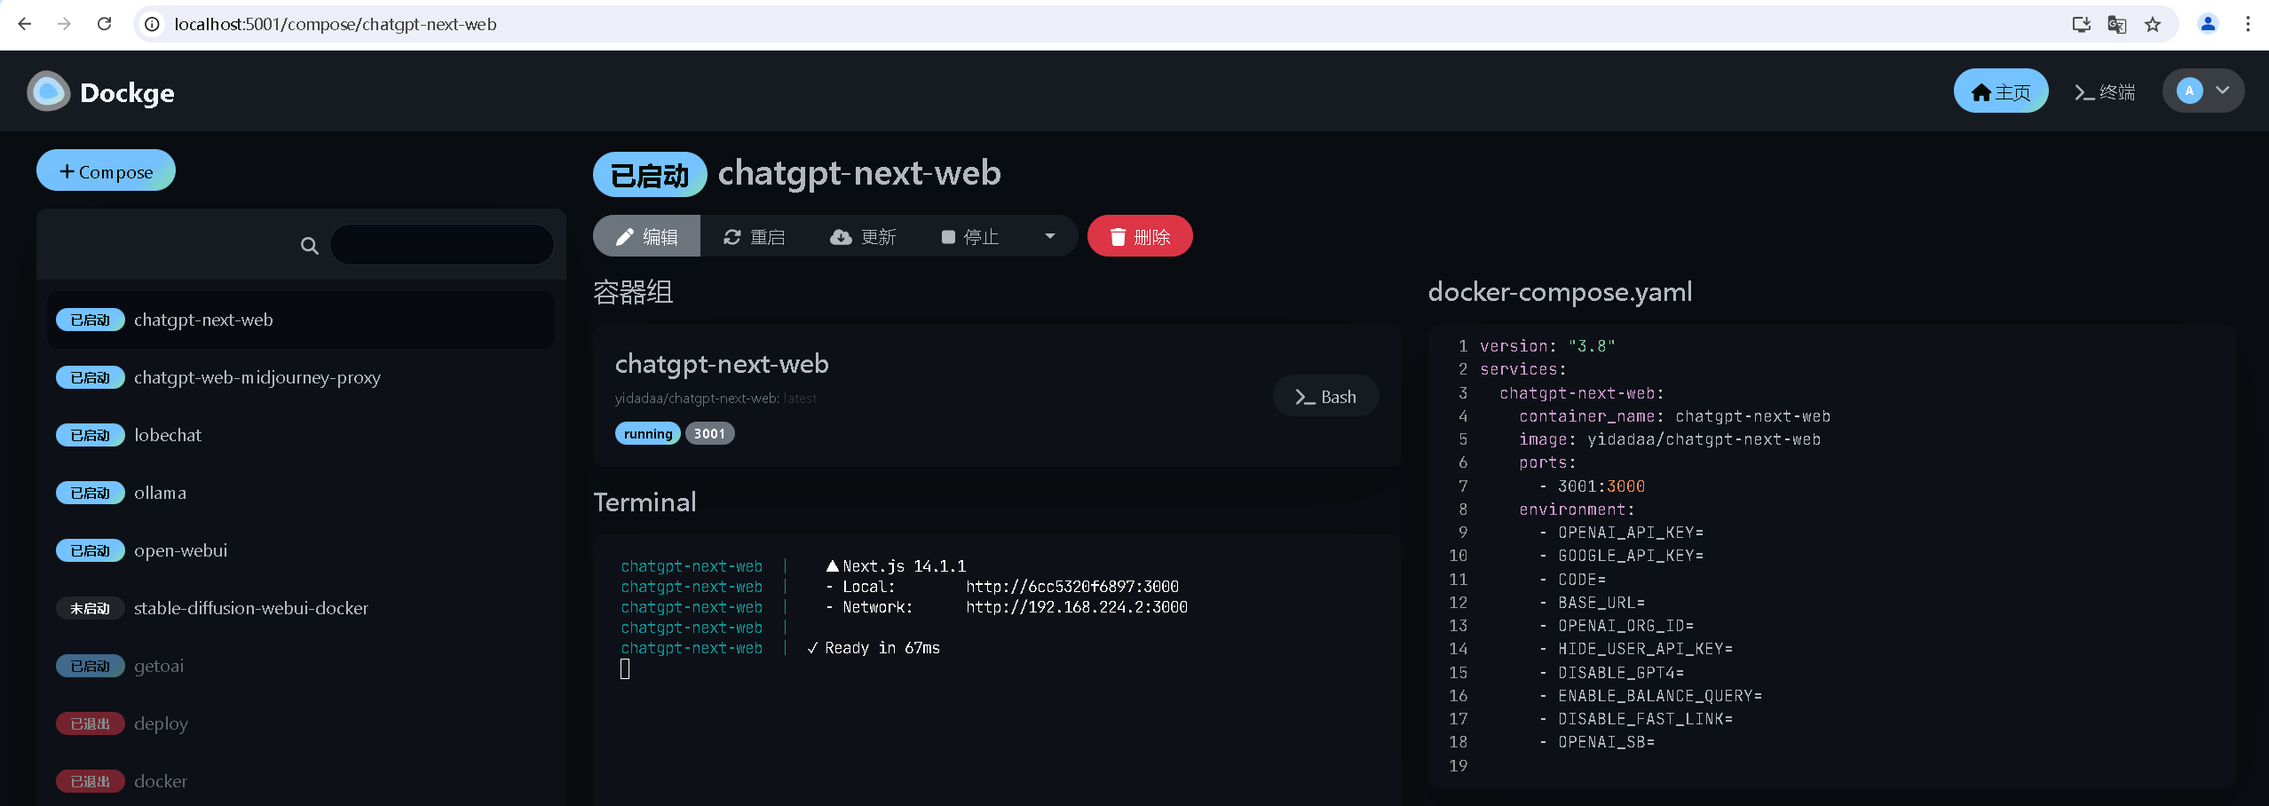The width and height of the screenshot is (2269, 806).
Task: Go back with browser back arrow
Action: (24, 24)
